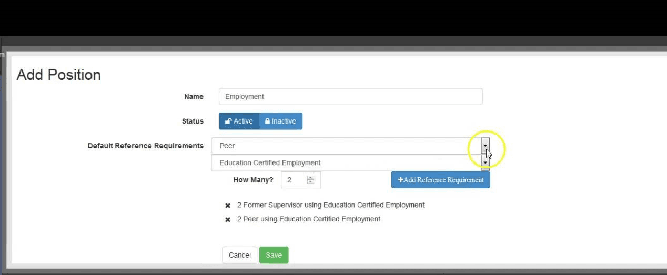The width and height of the screenshot is (667, 275).
Task: Focus the Name field containing Employment
Action: tap(350, 97)
